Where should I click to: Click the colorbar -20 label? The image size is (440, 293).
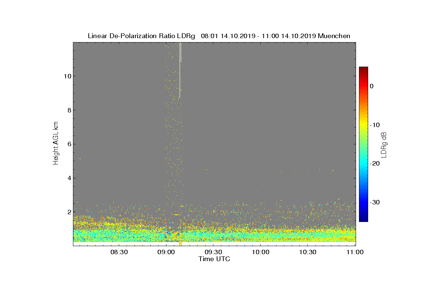(x=375, y=164)
